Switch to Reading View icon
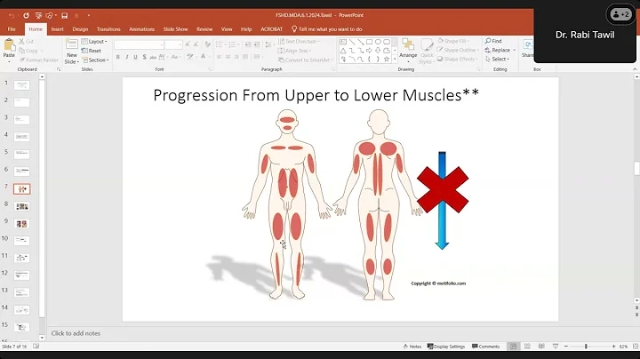 click(541, 347)
